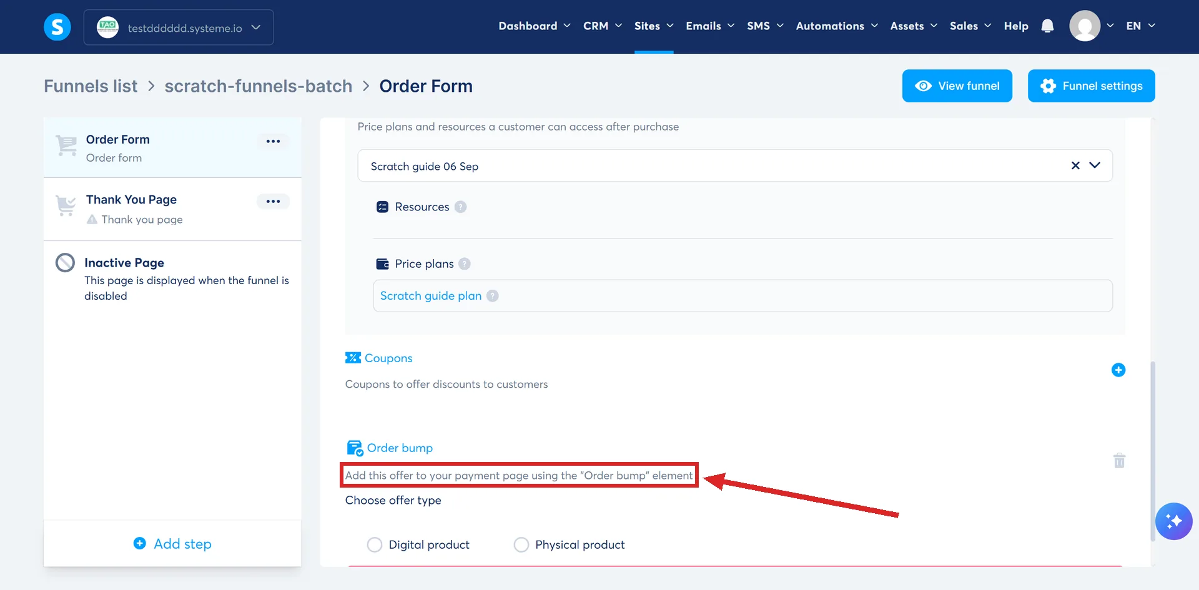The image size is (1199, 590).
Task: Click 'Coupons to offer discounts to customers' text
Action: (x=447, y=384)
